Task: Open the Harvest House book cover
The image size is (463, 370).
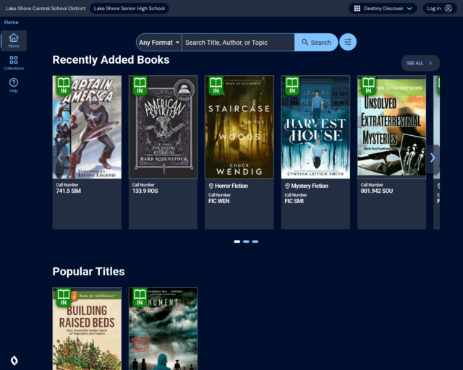Action: pos(315,127)
